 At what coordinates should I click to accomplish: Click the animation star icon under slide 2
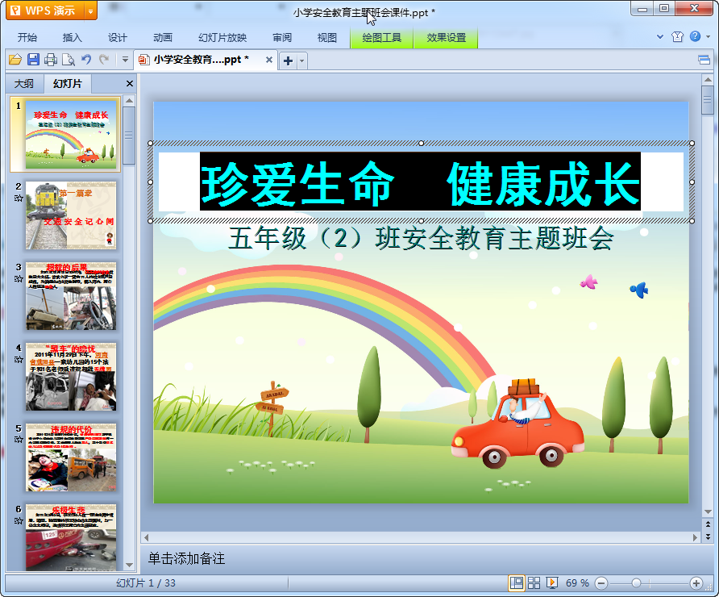pos(19,198)
